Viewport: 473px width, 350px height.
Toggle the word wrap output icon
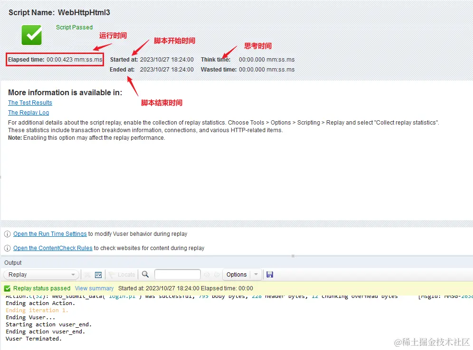tap(98, 275)
